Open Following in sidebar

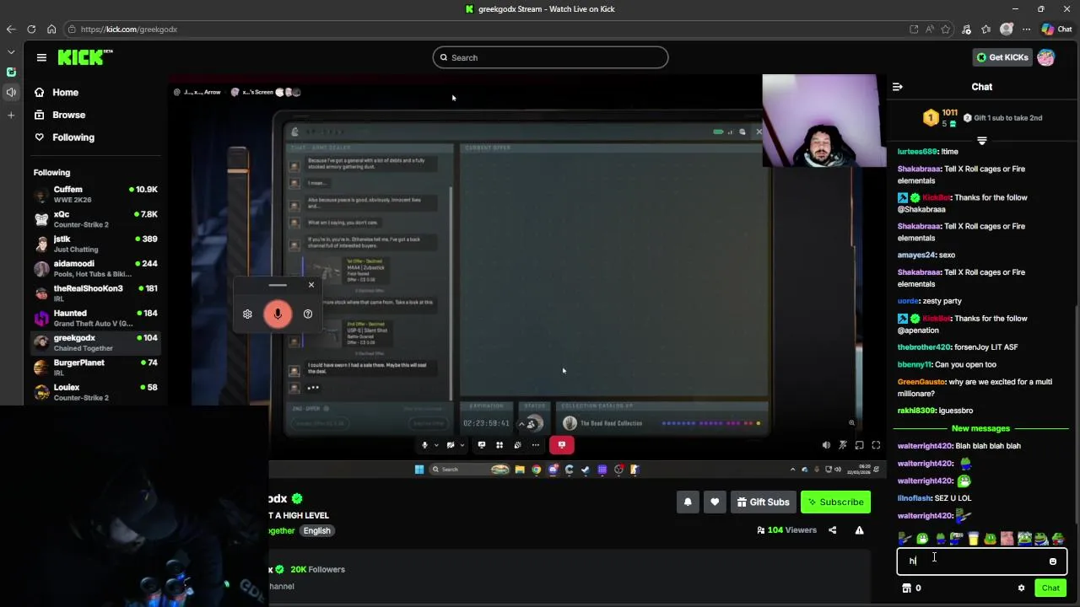(x=64, y=137)
